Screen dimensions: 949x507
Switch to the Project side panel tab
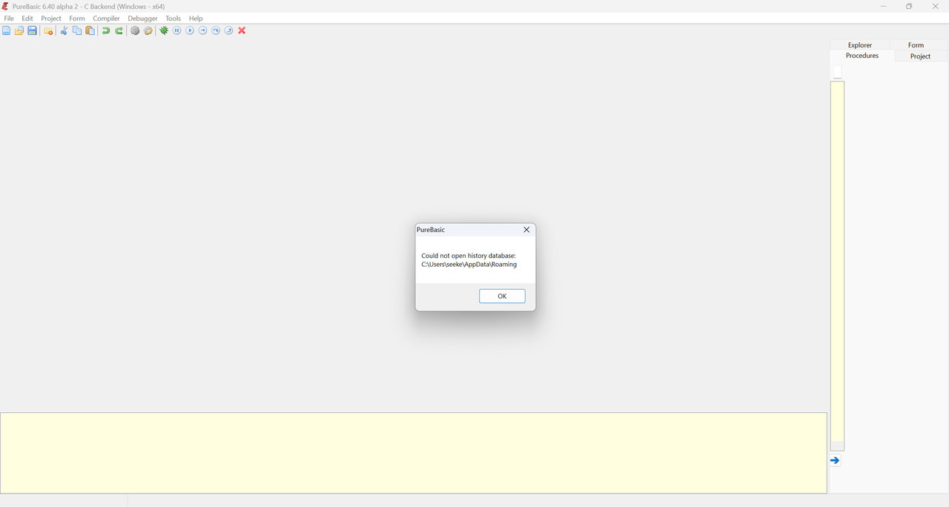(920, 56)
